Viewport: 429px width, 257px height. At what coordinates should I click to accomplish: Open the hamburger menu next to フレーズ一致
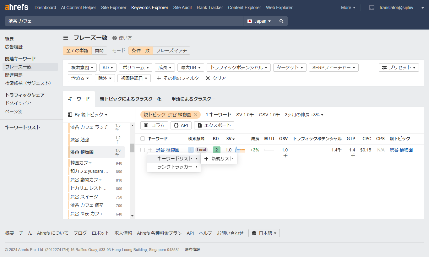[x=66, y=37]
